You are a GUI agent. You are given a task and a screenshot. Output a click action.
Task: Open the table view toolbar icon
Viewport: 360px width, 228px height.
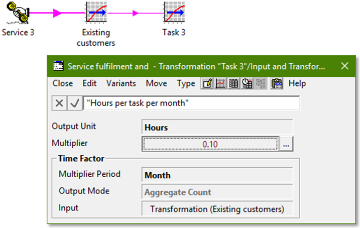pos(233,84)
